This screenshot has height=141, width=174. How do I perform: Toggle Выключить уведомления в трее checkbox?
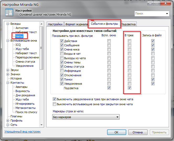click(54, 99)
